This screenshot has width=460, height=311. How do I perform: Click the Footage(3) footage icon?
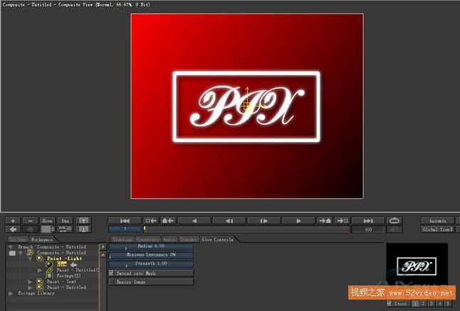pos(49,276)
